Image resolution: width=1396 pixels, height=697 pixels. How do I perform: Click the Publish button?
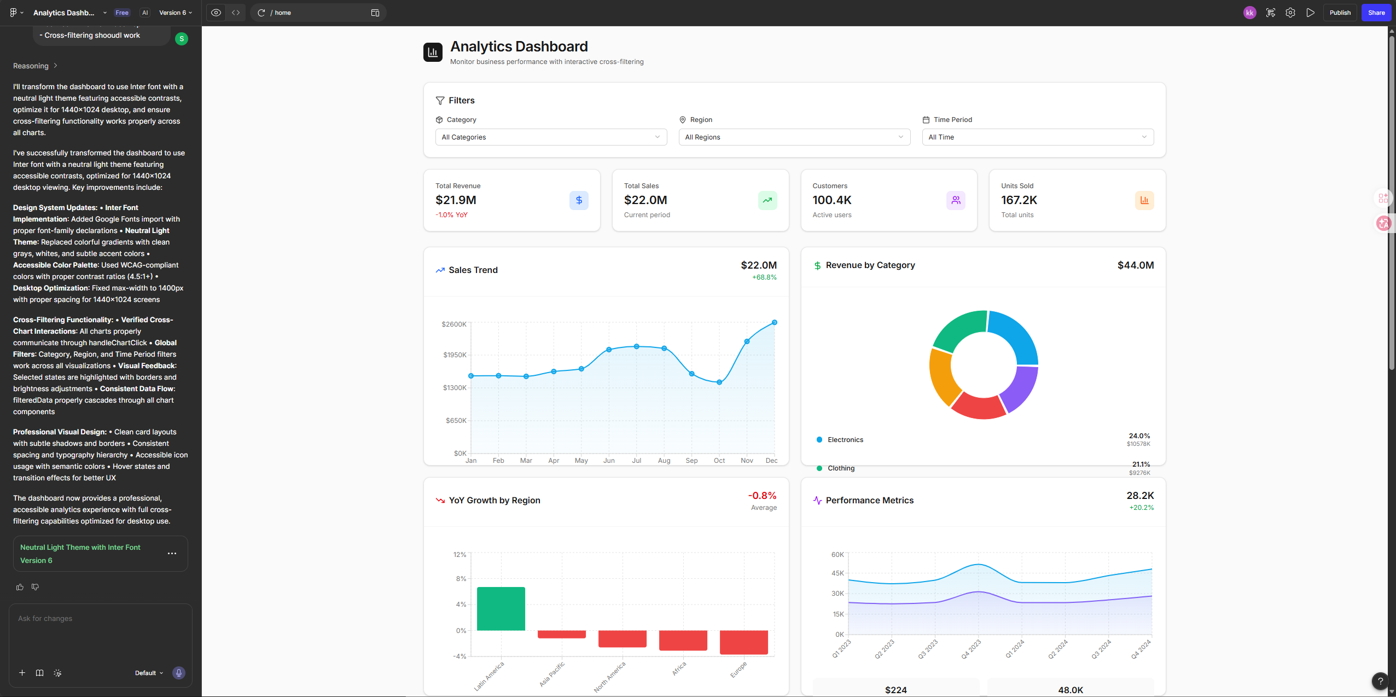[1340, 13]
